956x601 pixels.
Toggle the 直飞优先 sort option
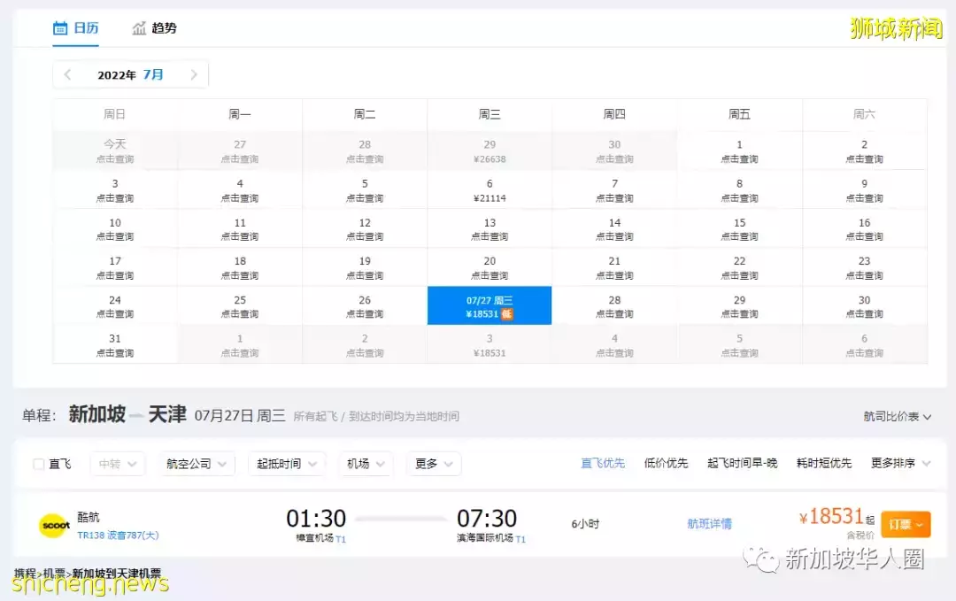pos(602,463)
